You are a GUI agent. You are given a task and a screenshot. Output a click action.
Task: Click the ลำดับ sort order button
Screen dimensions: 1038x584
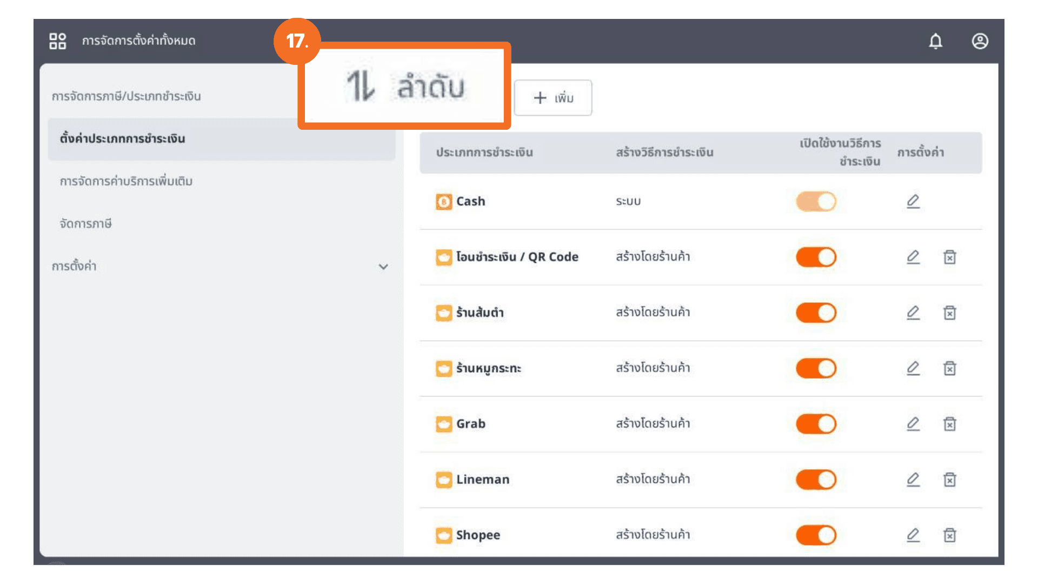404,87
